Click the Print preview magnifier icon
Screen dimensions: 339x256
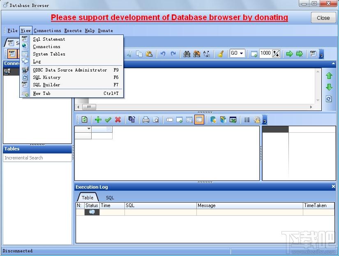click(x=156, y=119)
